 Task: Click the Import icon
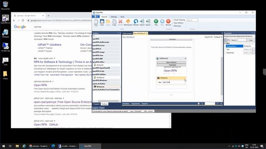point(142,22)
